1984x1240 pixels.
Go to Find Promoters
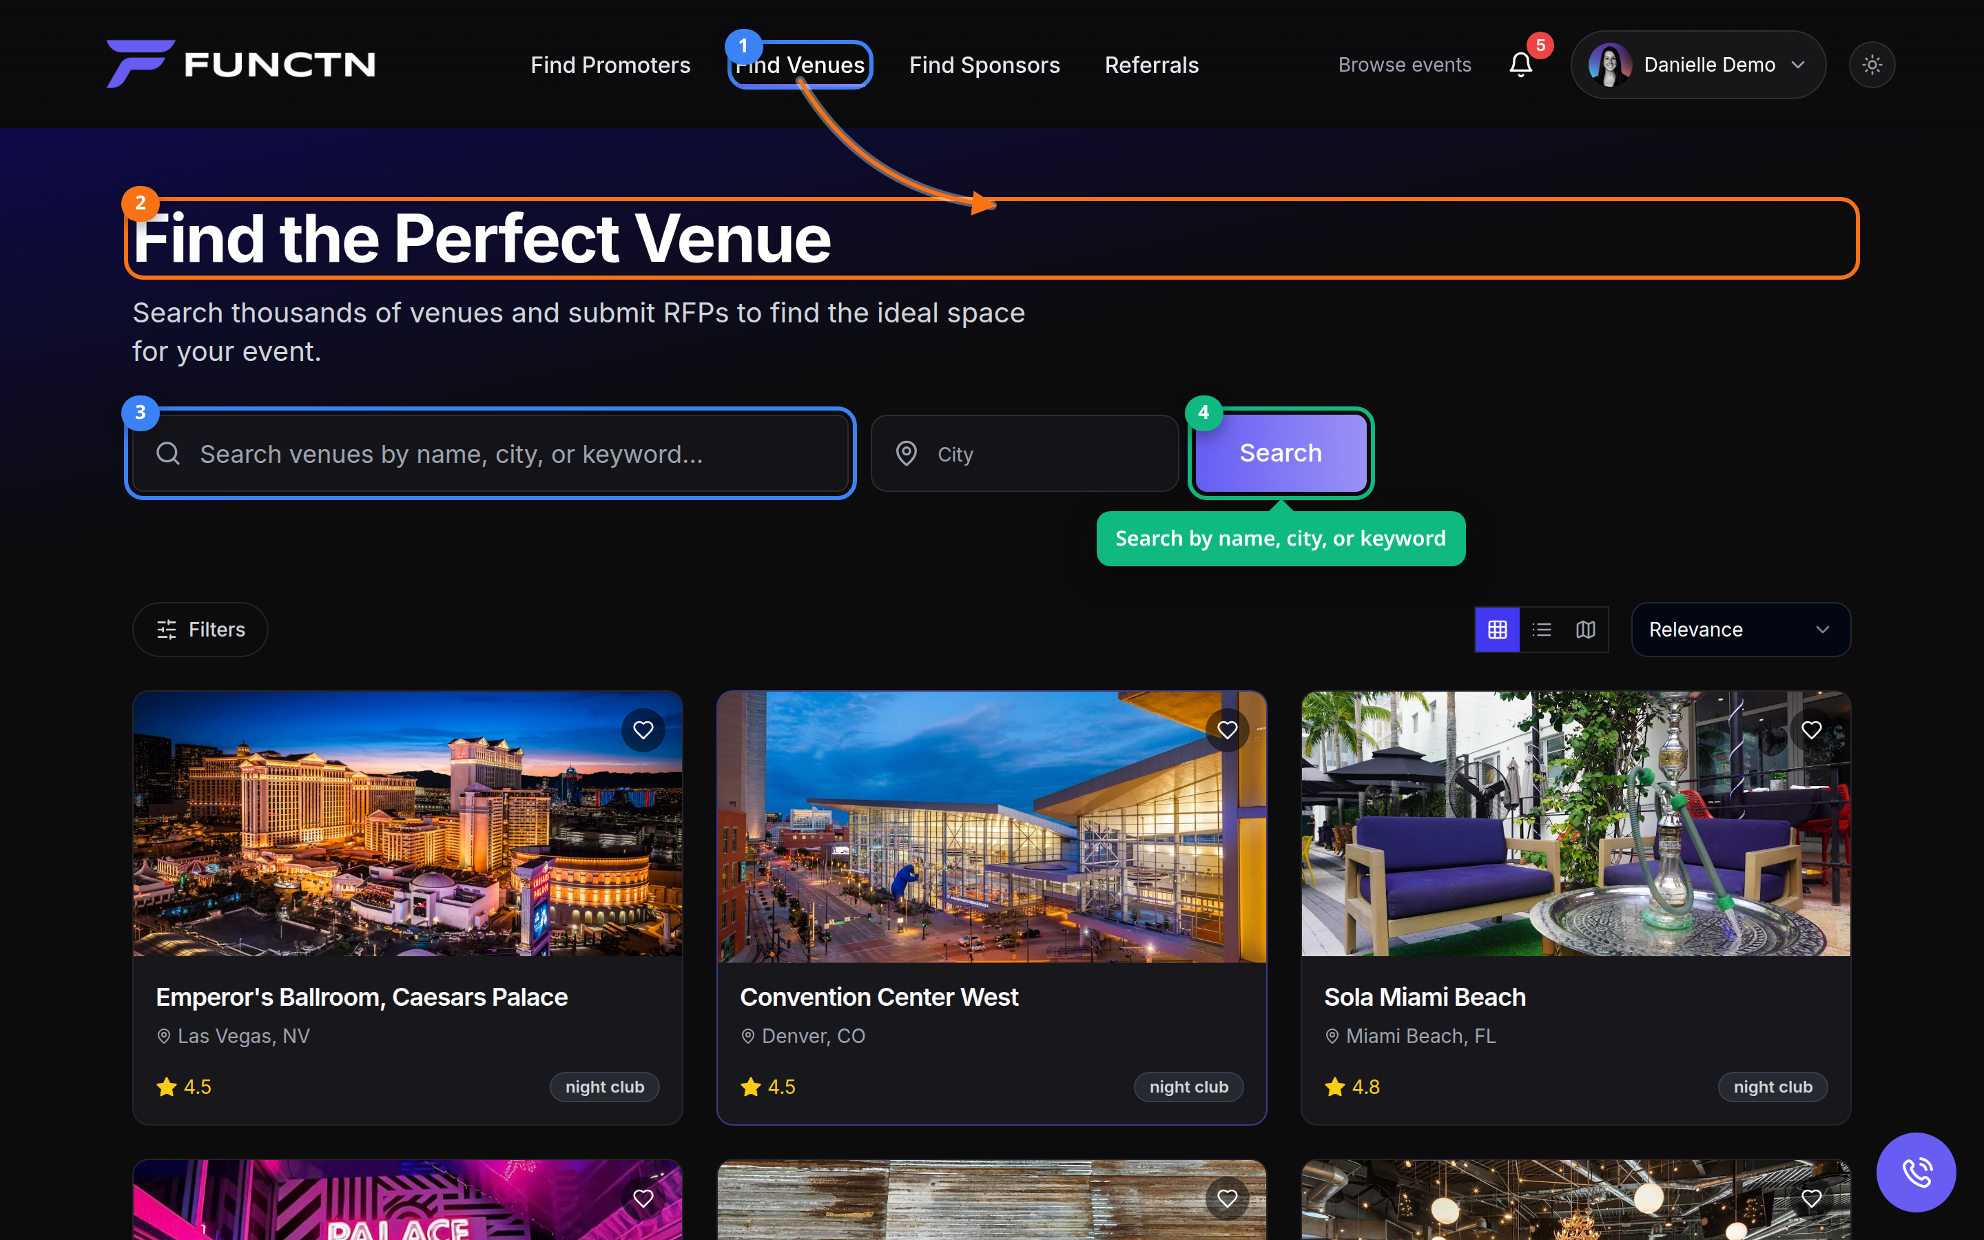(610, 65)
